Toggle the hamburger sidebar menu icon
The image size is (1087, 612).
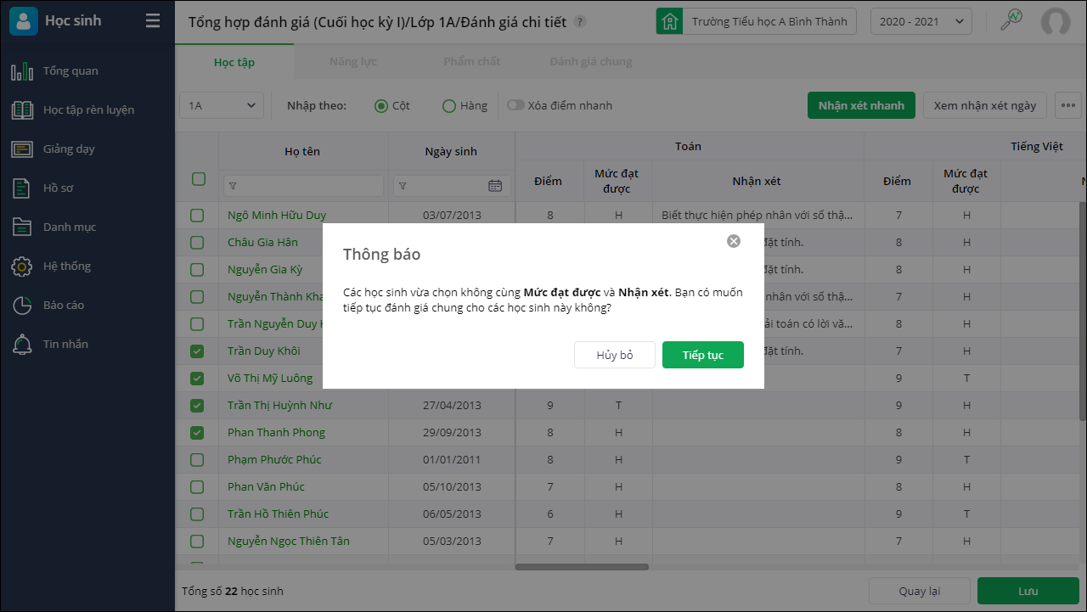[x=153, y=21]
